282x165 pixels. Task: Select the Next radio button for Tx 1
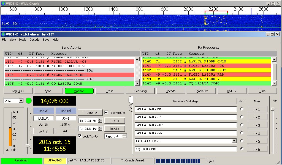point(242,109)
